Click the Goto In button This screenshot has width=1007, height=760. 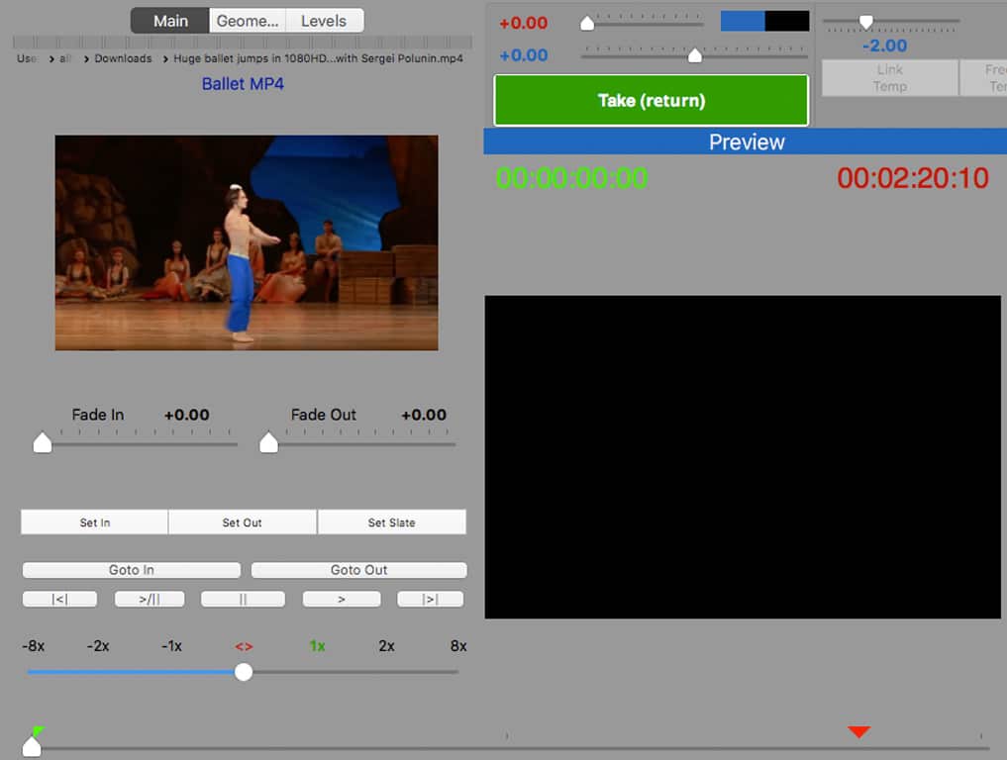coord(132,570)
